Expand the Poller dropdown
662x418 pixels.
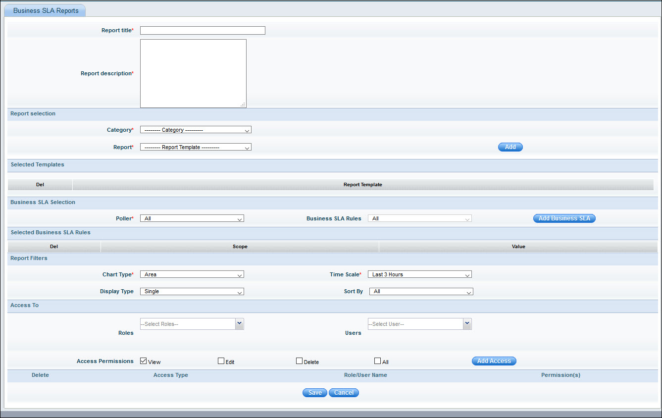pyautogui.click(x=192, y=218)
